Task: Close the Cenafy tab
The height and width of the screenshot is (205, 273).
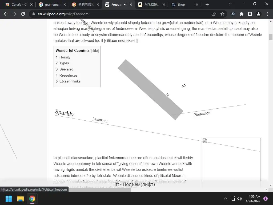Action: click(x=31, y=5)
